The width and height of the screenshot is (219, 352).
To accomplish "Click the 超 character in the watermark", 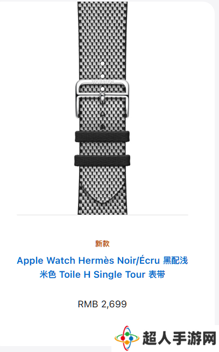I will (150, 338).
